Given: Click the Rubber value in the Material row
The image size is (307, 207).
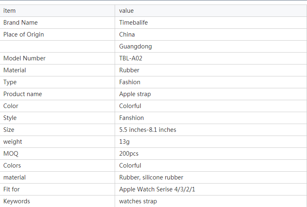Looking at the screenshot, I should click(129, 70).
